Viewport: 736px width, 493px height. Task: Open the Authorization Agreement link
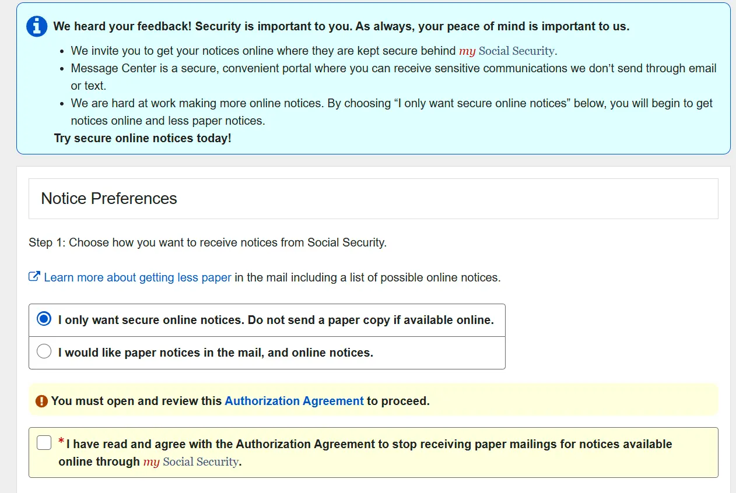tap(294, 401)
